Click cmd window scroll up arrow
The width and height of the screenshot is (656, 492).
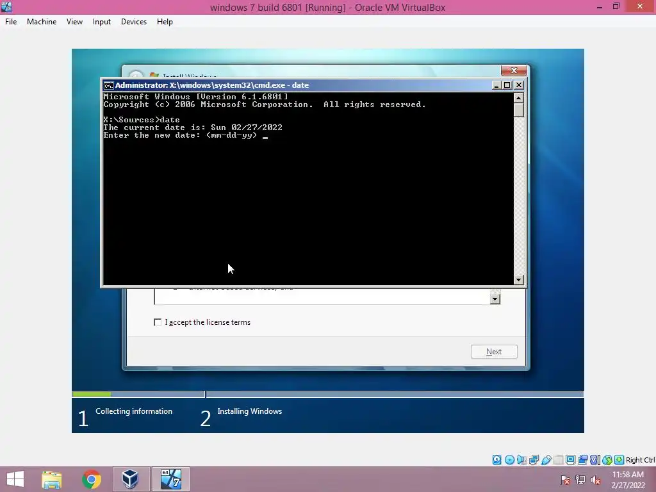tap(519, 98)
